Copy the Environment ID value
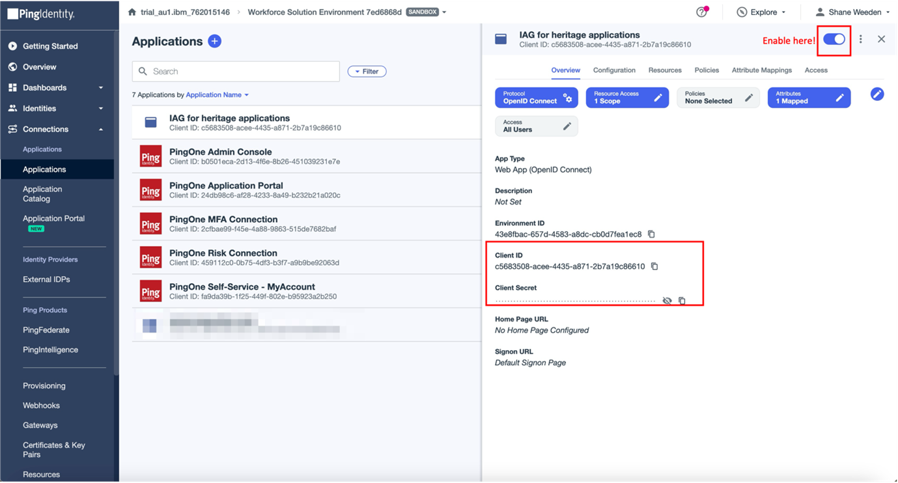This screenshot has width=898, height=483. click(x=651, y=234)
